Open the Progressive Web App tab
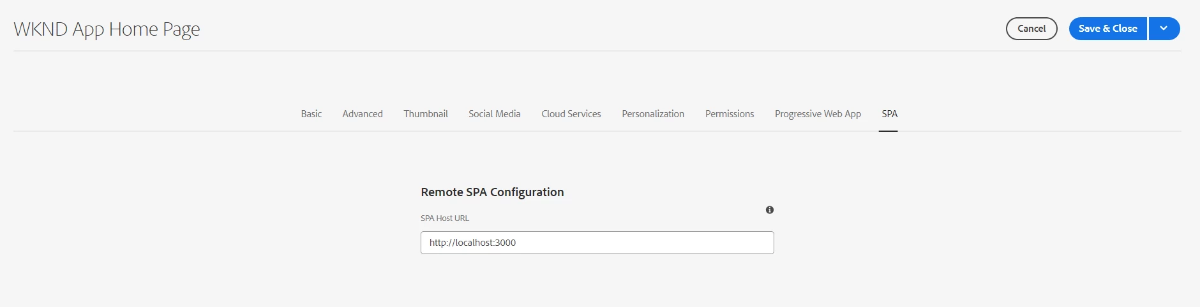The height and width of the screenshot is (307, 1200). click(818, 114)
